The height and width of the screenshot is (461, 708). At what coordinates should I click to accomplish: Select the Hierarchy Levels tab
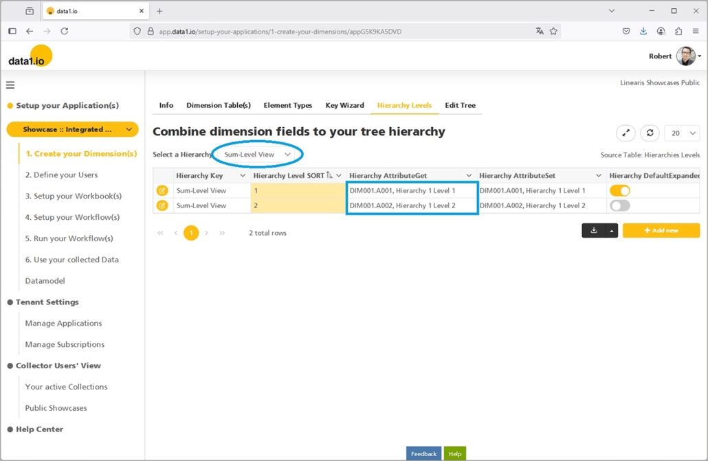pos(405,105)
